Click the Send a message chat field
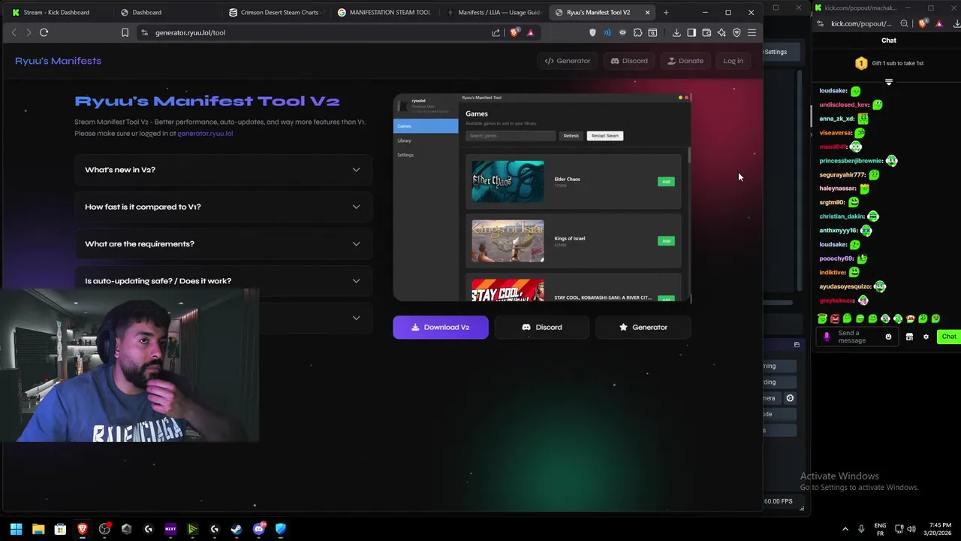961x541 pixels. click(858, 337)
